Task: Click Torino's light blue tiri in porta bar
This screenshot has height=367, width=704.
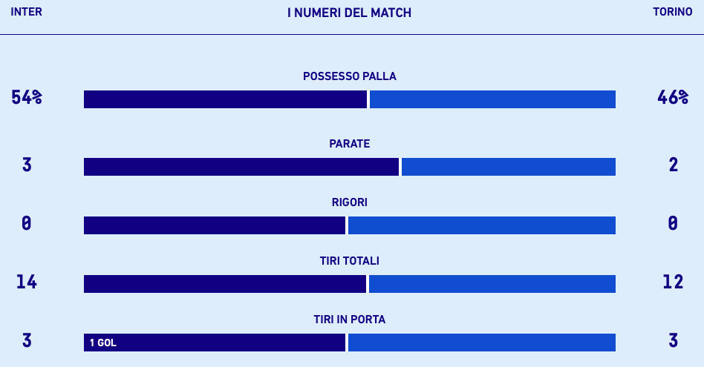Action: (481, 343)
